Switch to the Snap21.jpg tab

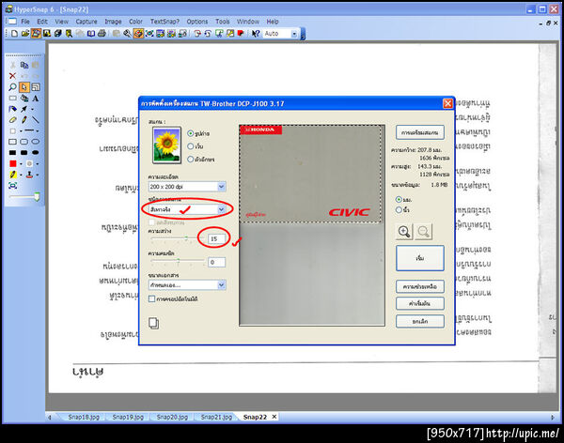pos(216,417)
